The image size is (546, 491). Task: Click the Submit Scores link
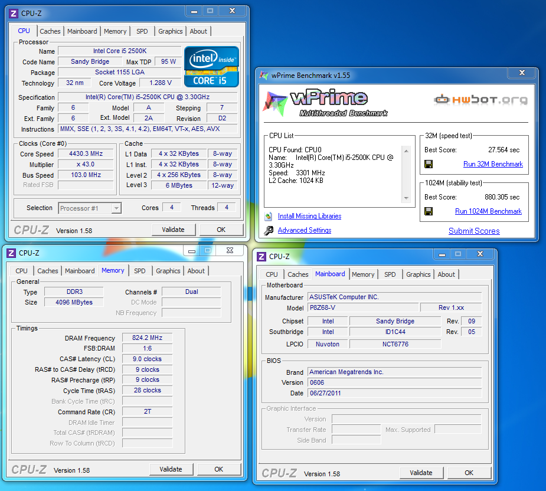(474, 231)
